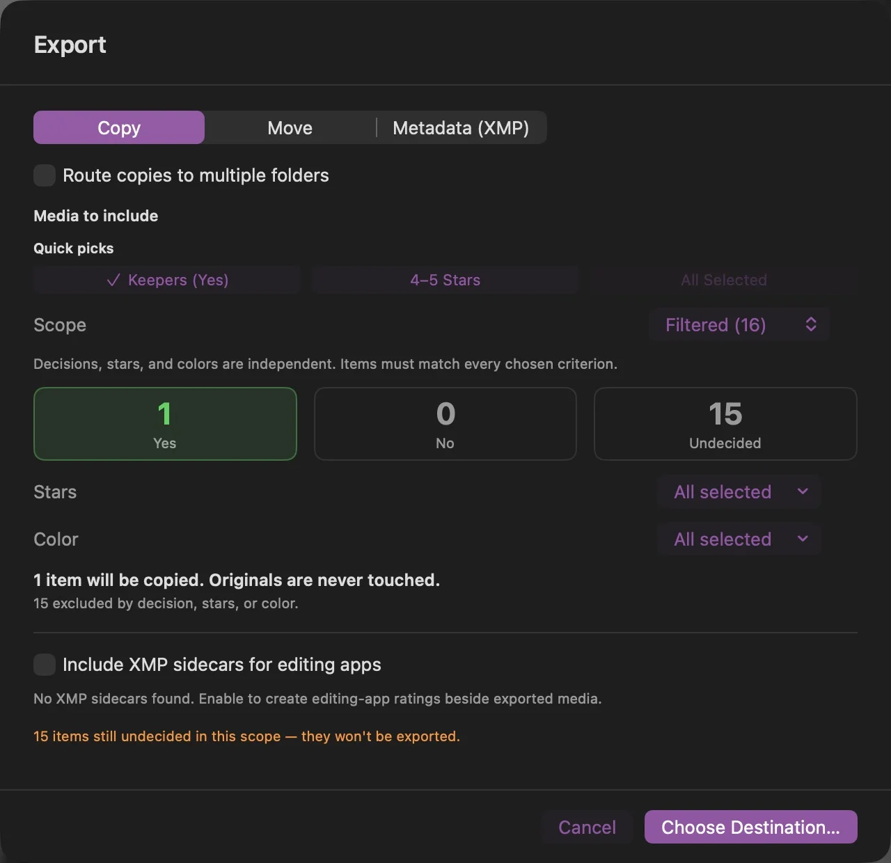Include the No decision tile

[445, 424]
